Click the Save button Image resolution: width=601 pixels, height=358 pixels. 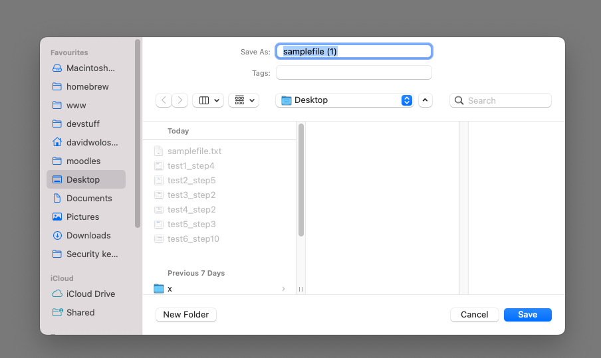(x=528, y=315)
